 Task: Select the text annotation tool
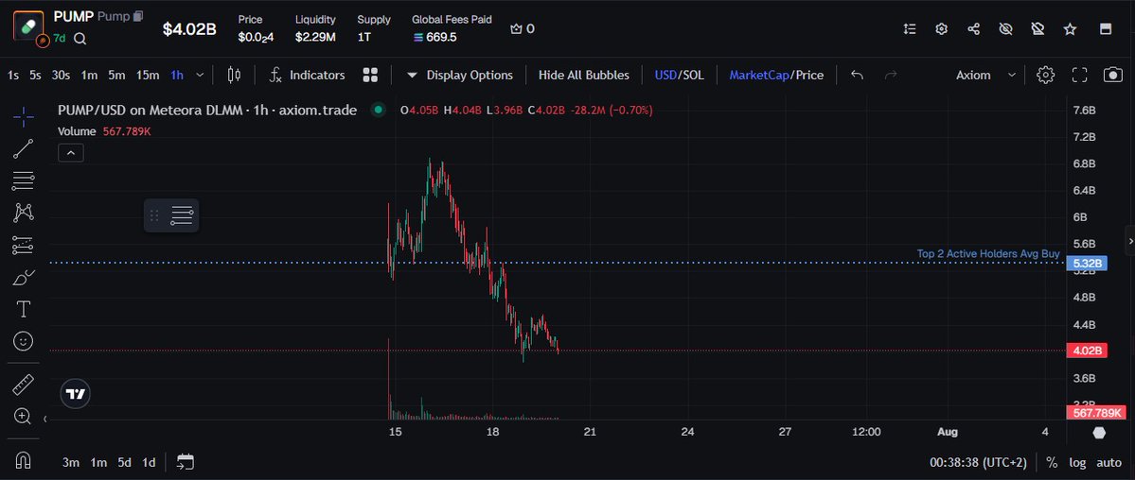23,309
